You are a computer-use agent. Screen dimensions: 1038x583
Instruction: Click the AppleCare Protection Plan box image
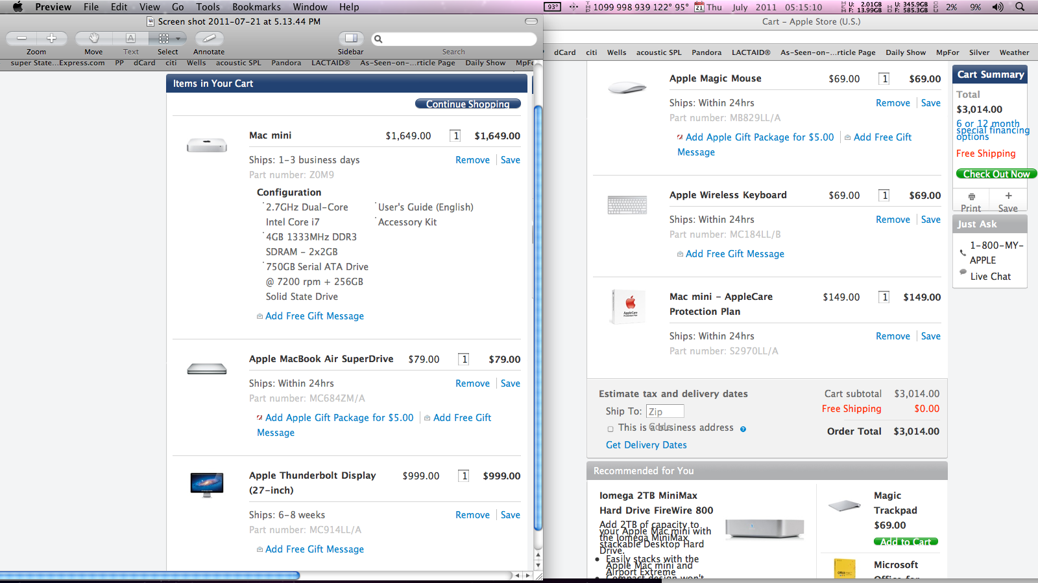[x=629, y=306]
